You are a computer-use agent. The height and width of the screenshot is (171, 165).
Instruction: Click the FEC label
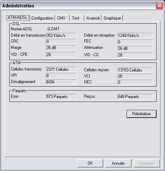88,41
